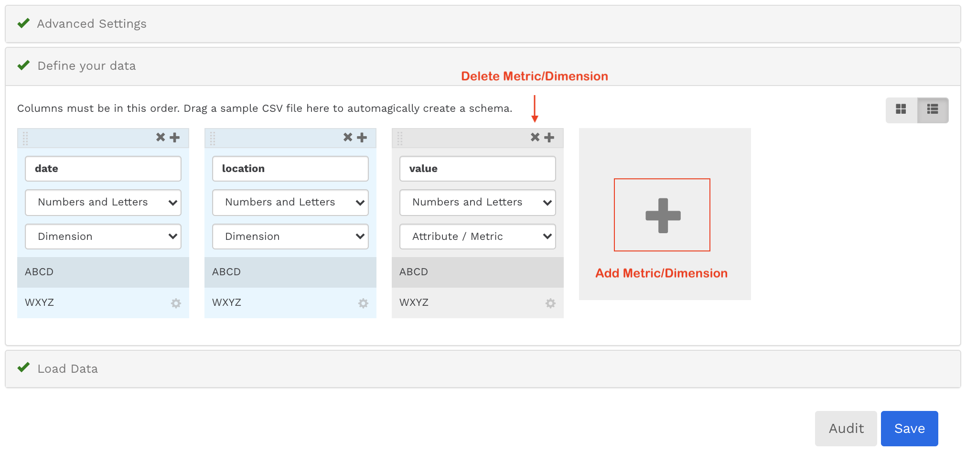Open gear settings for value column
The image size is (966, 453).
click(x=551, y=303)
